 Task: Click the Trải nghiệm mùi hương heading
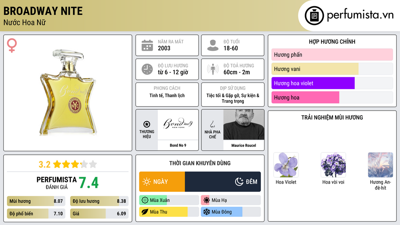point(332,117)
